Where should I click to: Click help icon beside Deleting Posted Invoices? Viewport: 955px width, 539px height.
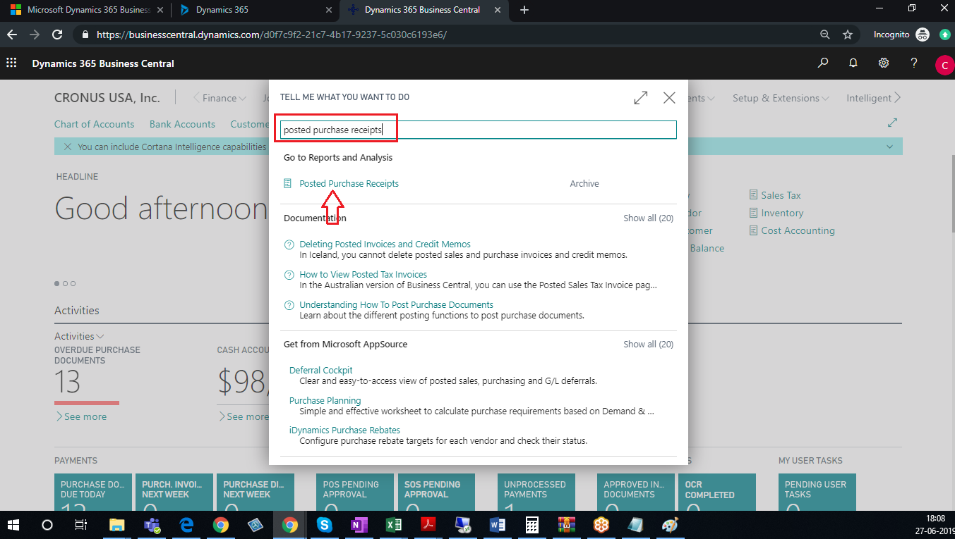pyautogui.click(x=289, y=244)
